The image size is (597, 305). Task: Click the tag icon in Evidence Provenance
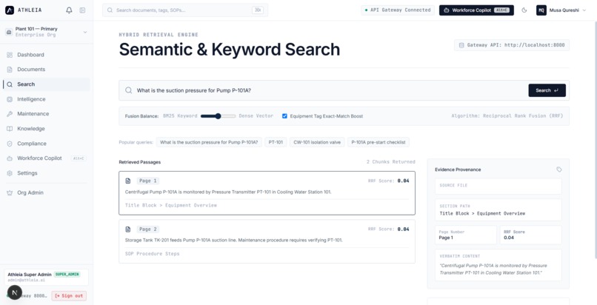point(559,170)
